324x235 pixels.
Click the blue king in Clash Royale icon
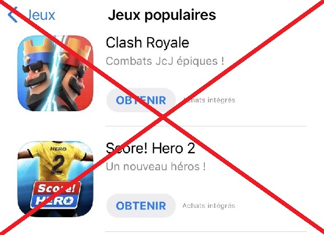click(37, 74)
